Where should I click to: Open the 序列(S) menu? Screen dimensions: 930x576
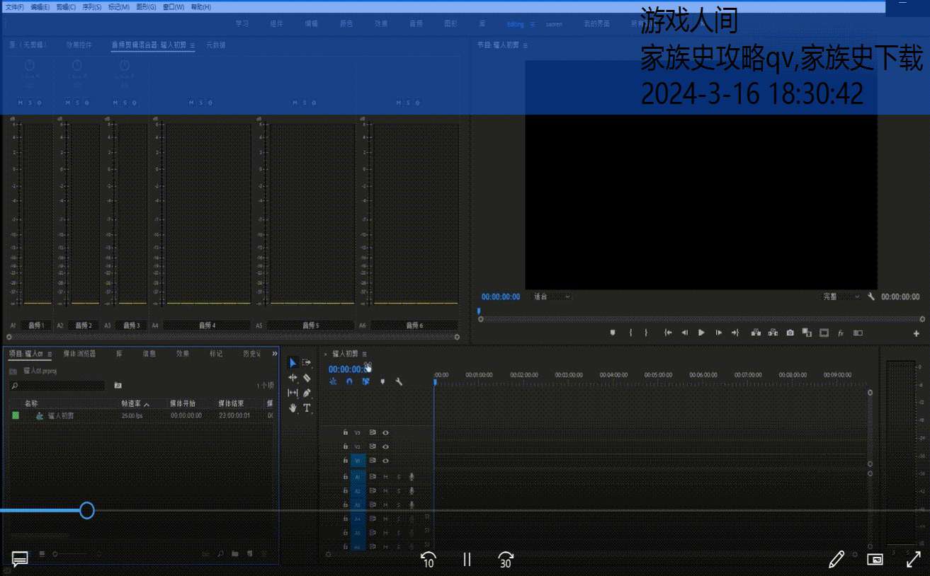92,6
